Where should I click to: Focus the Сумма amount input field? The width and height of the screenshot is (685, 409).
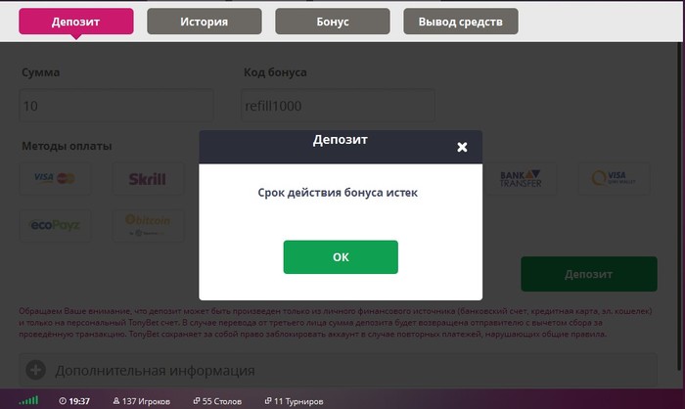point(116,106)
